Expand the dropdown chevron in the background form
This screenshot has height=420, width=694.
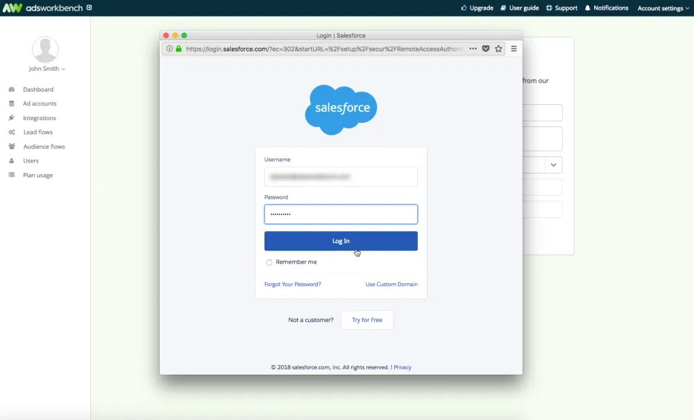[553, 165]
